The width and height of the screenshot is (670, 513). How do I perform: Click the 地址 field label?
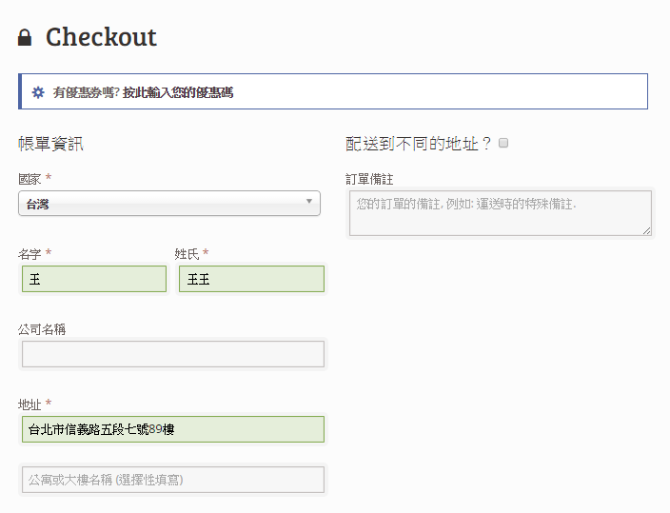(30, 404)
